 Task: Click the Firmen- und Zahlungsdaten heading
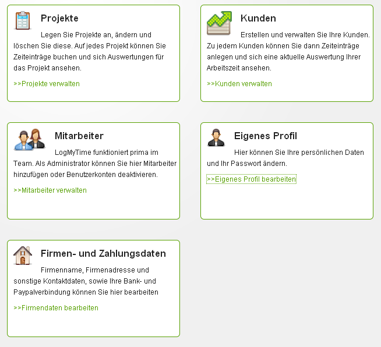104,253
